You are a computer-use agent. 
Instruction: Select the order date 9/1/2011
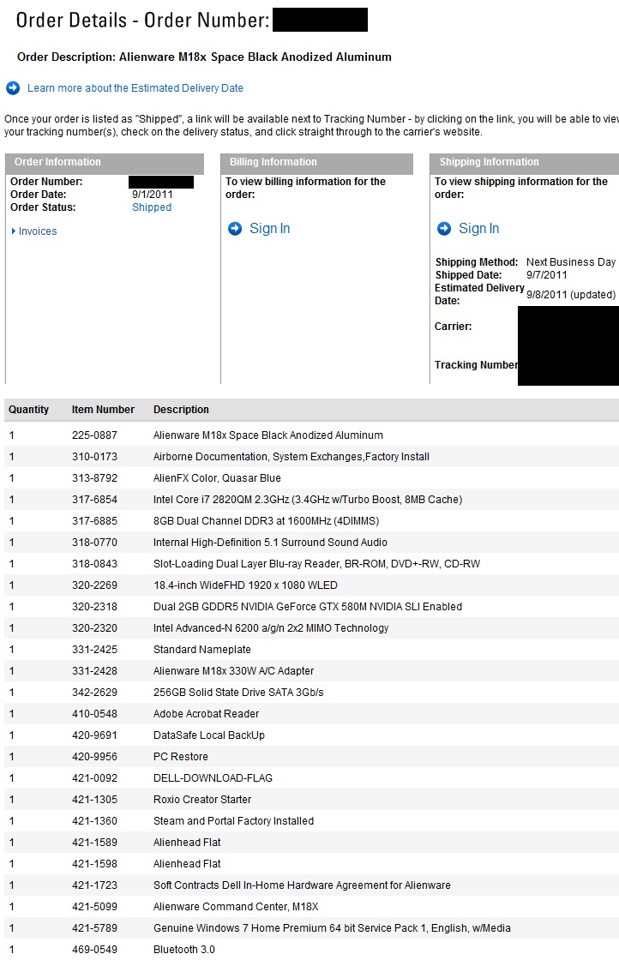[153, 195]
